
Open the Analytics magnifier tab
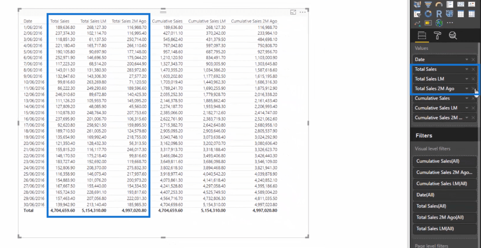(453, 36)
